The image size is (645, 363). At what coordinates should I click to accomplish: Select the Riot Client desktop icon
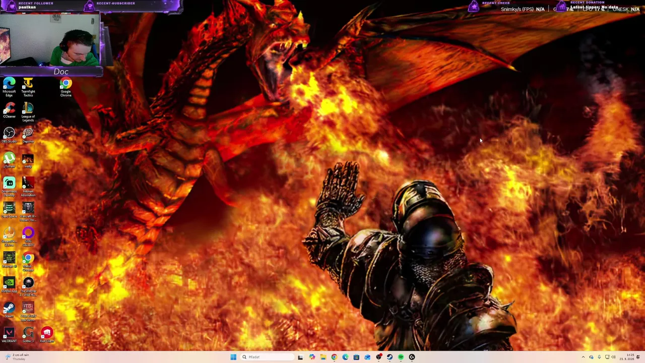coord(47,335)
